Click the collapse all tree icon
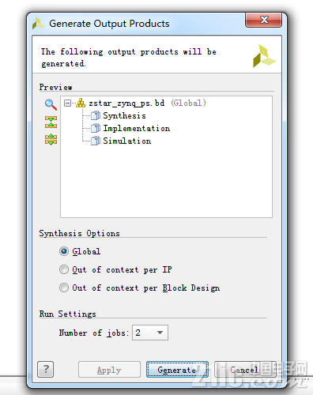Viewport: 313px width, 395px height. 51,122
